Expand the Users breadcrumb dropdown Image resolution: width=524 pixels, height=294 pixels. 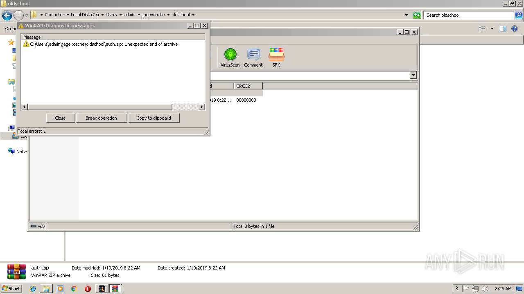120,15
